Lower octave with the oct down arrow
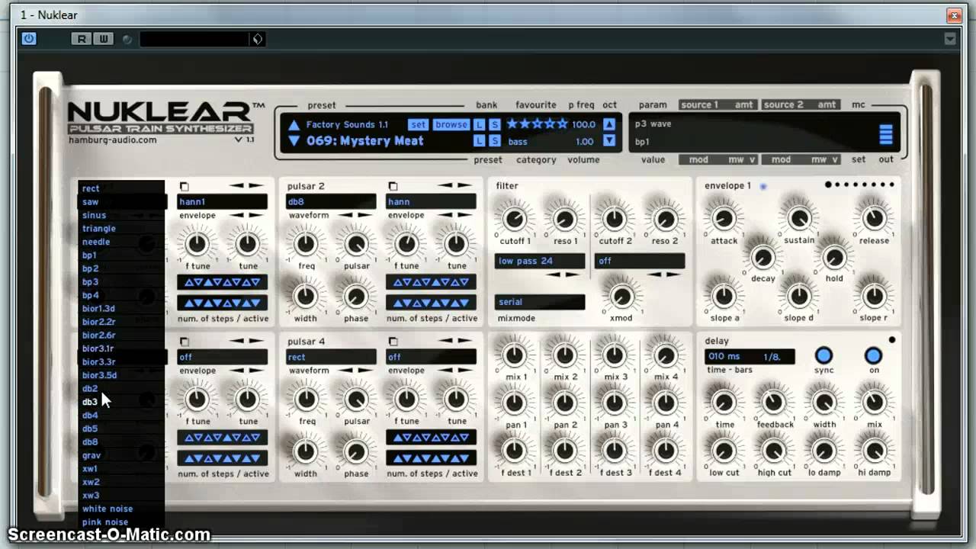Screen dimensions: 976x549 click(609, 141)
